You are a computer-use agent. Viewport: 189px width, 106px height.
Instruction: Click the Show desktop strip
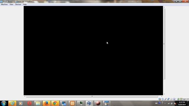click(188, 103)
